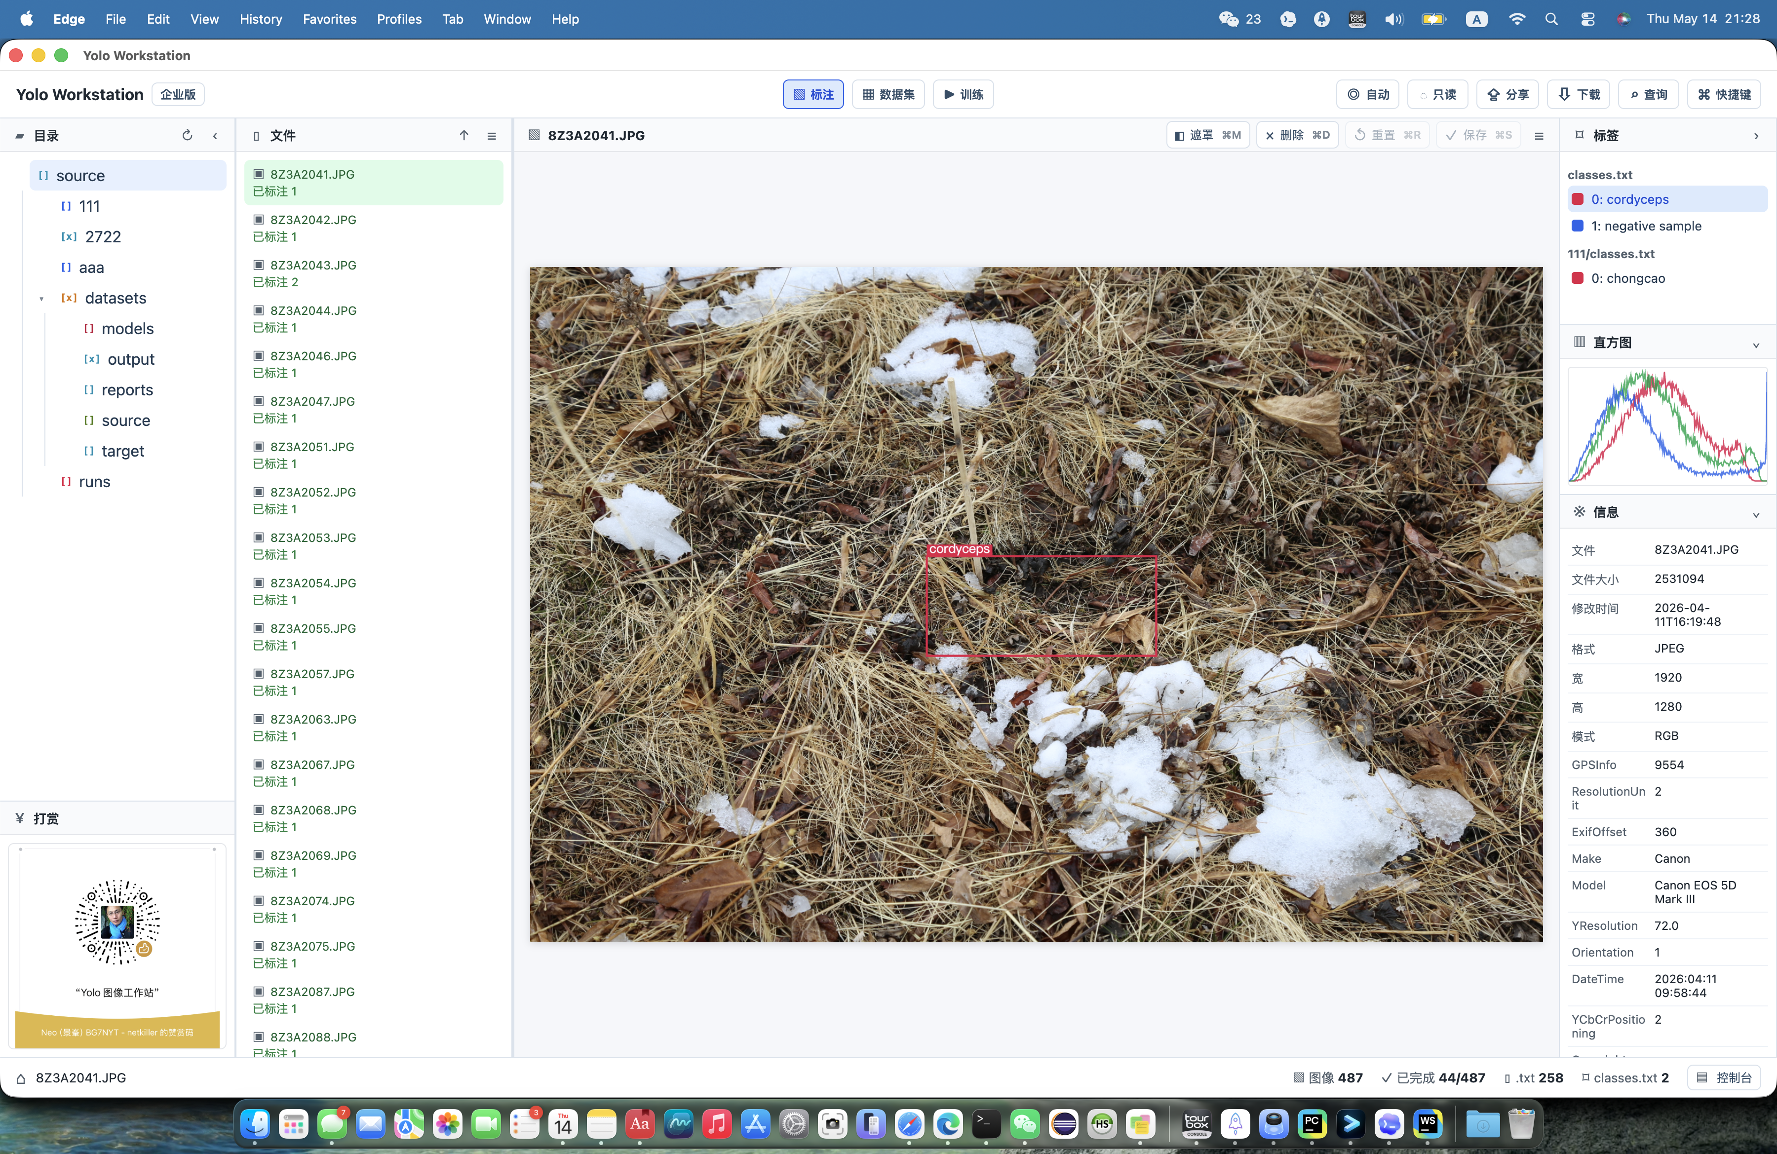Collapse the datasets folder tree arrow
This screenshot has height=1154, width=1777.
coord(42,299)
